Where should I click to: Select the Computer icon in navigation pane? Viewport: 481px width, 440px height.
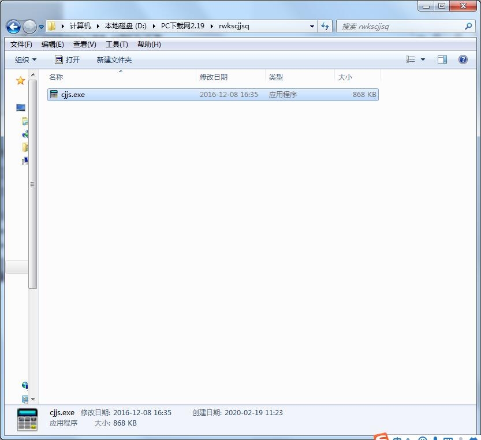[x=25, y=161]
